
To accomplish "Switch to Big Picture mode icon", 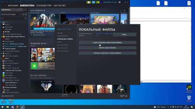I will click(x=119, y=2).
